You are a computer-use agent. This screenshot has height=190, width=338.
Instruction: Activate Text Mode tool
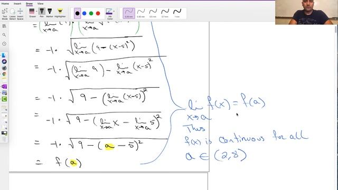tap(5, 14)
